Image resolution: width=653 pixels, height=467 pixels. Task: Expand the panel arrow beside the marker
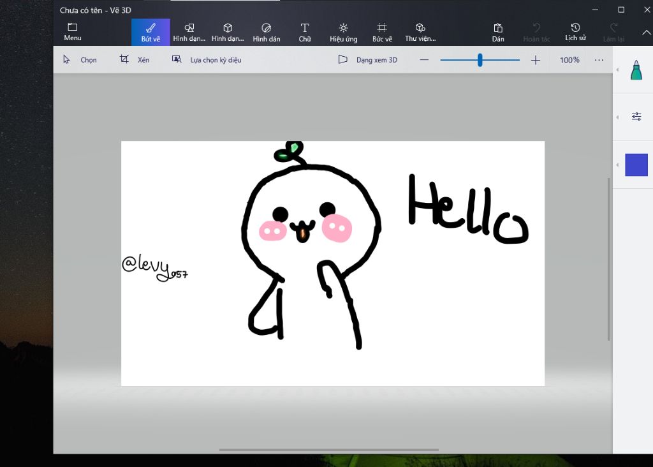pyautogui.click(x=617, y=70)
